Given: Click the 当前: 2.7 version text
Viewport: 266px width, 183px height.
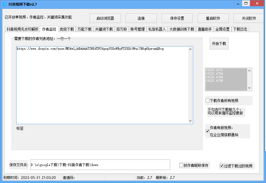Looking at the screenshot, I should pos(144,178).
